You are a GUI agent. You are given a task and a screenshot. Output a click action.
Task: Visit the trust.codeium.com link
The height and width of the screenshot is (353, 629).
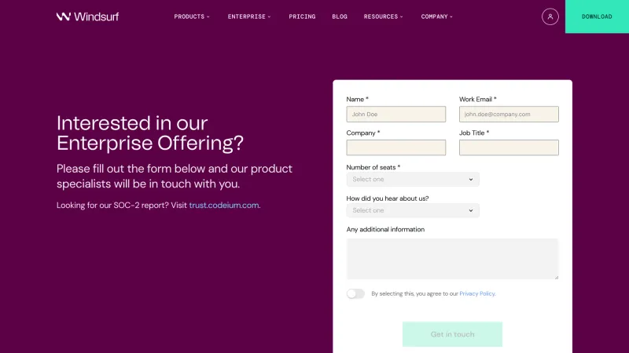pyautogui.click(x=224, y=206)
